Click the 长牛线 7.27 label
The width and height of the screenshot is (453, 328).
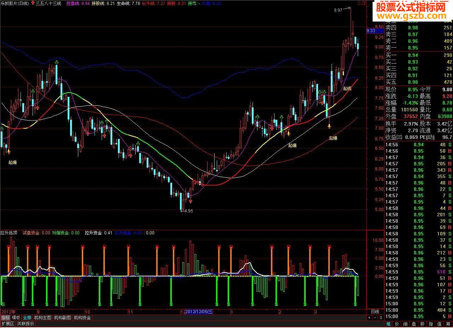pyautogui.click(x=153, y=3)
